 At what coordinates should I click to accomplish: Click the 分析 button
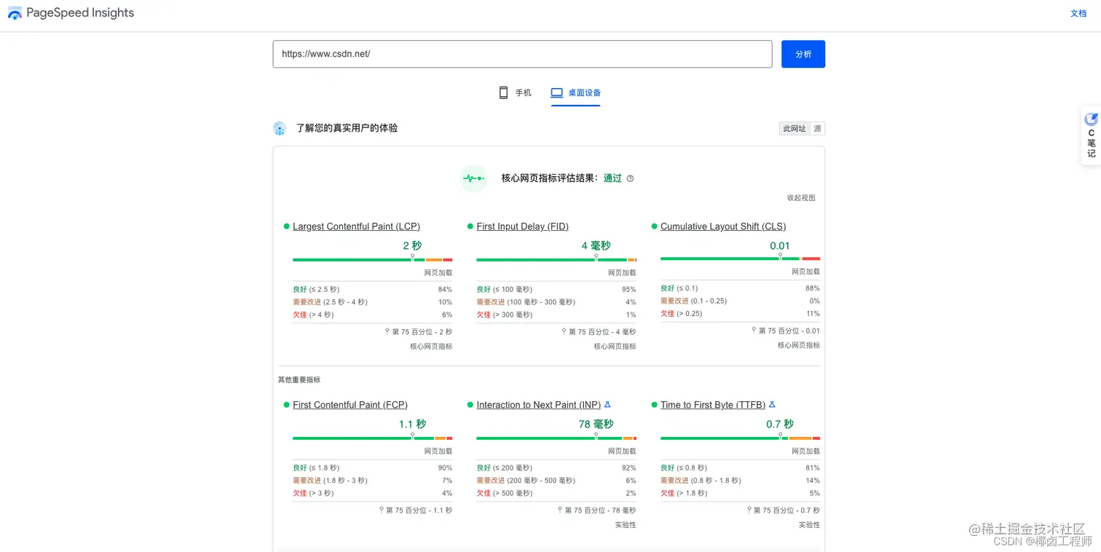[x=803, y=54]
